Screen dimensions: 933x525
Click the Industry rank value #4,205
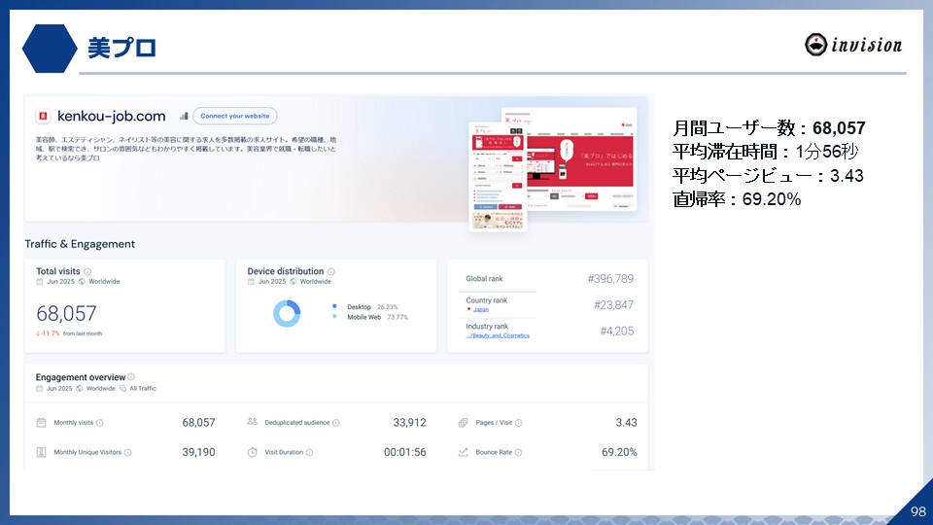pyautogui.click(x=616, y=331)
